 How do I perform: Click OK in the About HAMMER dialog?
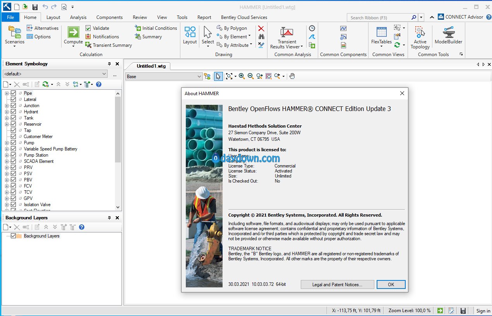point(391,285)
